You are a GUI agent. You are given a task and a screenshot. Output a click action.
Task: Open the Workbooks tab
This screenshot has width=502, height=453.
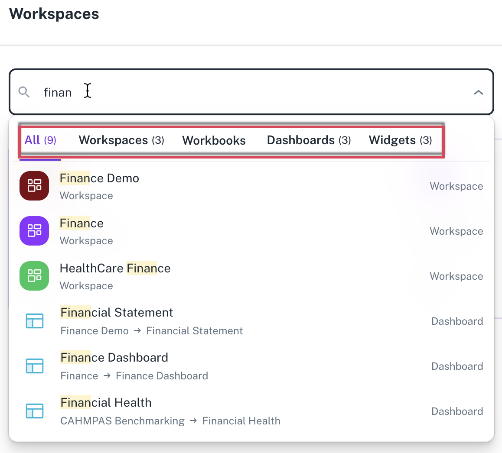pos(214,140)
